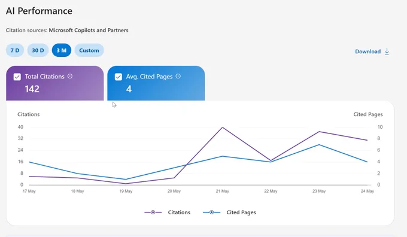The width and height of the screenshot is (407, 237).
Task: Click the AI Performance heading
Action: point(39,11)
